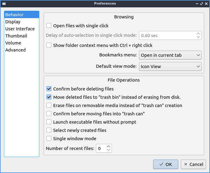Click the Number of recent files field
Viewport: 210px width, 173px height.
pyautogui.click(x=101, y=149)
